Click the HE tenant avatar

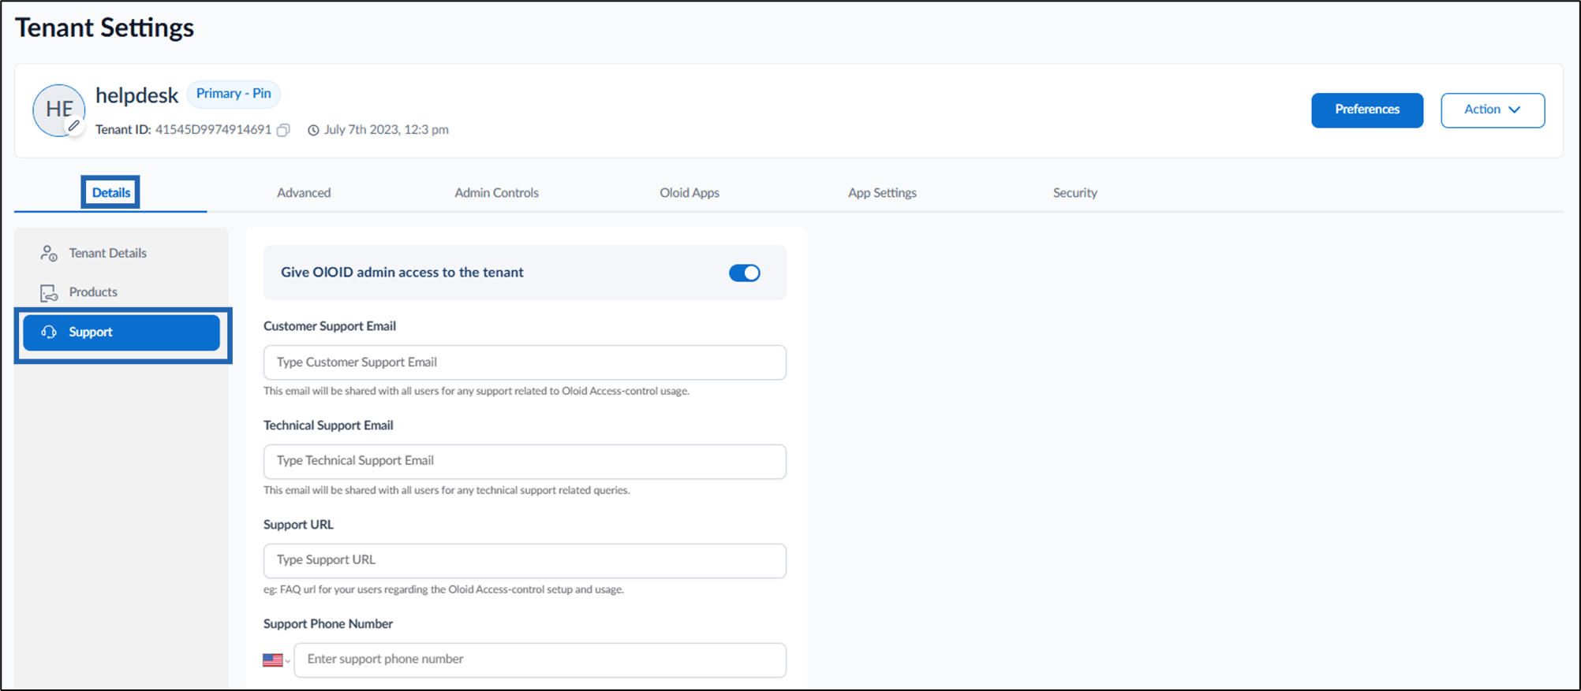coord(59,110)
